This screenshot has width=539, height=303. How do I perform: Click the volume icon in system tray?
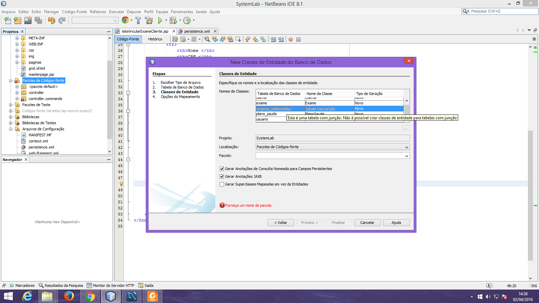pyautogui.click(x=488, y=297)
